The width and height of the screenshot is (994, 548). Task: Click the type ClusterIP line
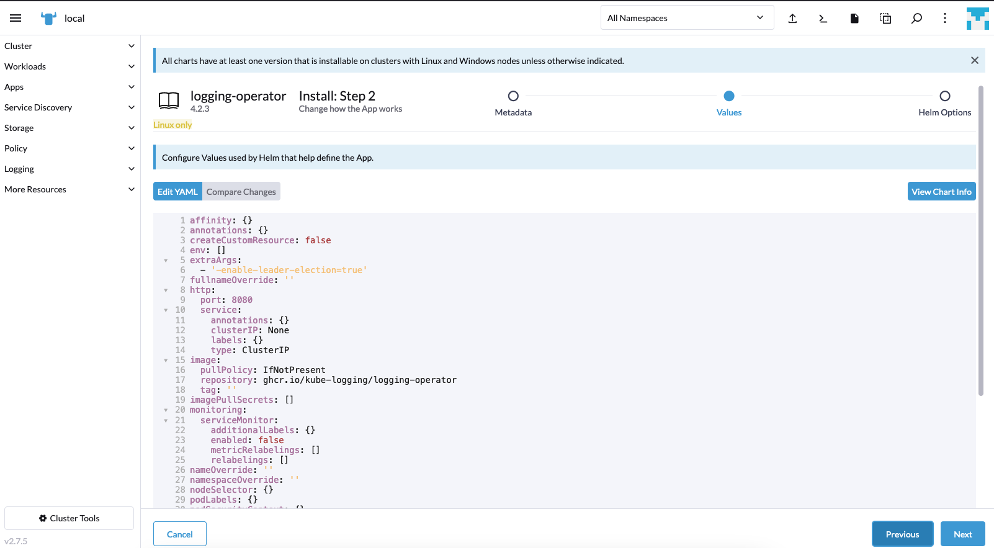click(250, 350)
